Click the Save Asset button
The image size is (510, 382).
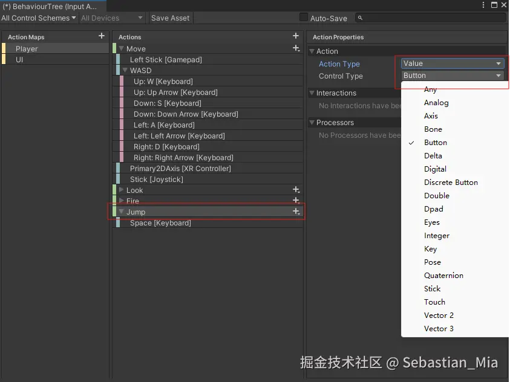click(170, 18)
